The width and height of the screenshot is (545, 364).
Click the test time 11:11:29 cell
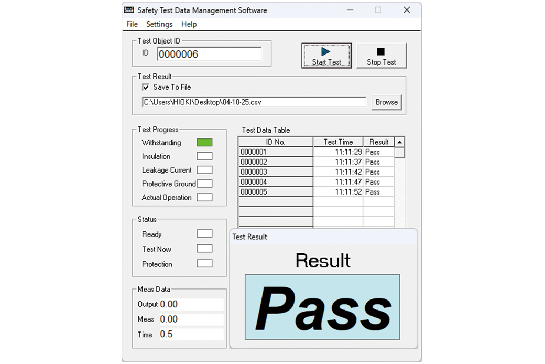pos(338,152)
